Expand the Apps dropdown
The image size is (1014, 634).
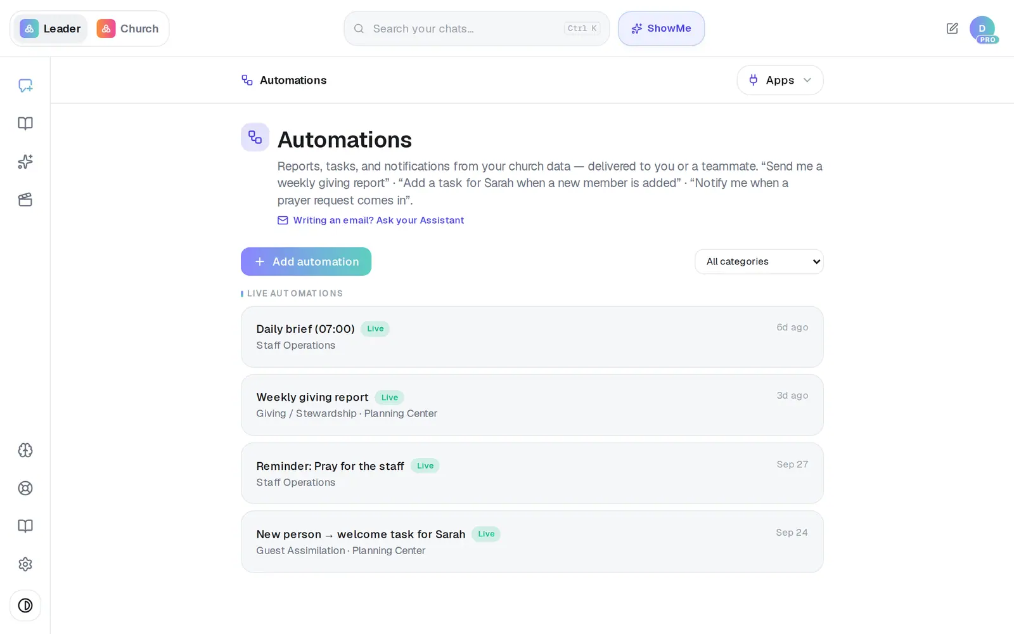click(780, 80)
